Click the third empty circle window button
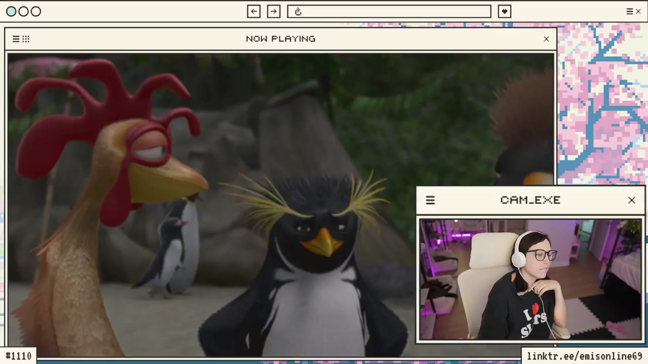Image resolution: width=648 pixels, height=364 pixels. click(x=36, y=11)
